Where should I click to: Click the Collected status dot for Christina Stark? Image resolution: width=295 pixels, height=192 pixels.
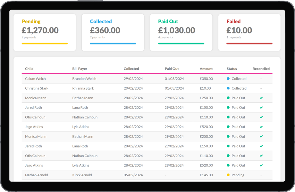228,88
